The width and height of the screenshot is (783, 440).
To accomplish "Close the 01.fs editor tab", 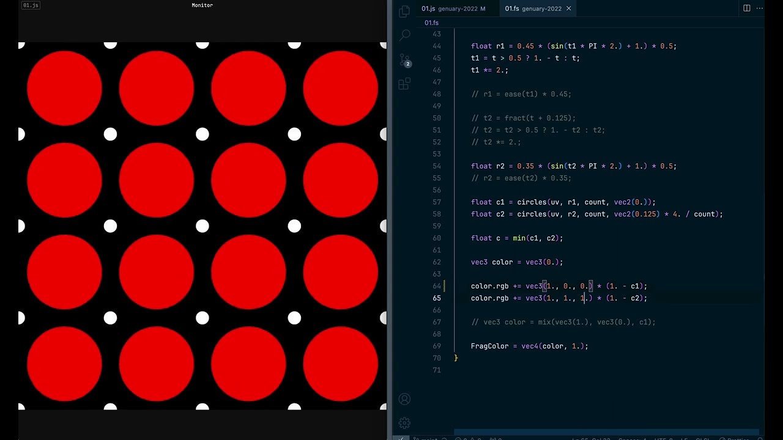I will [x=568, y=9].
